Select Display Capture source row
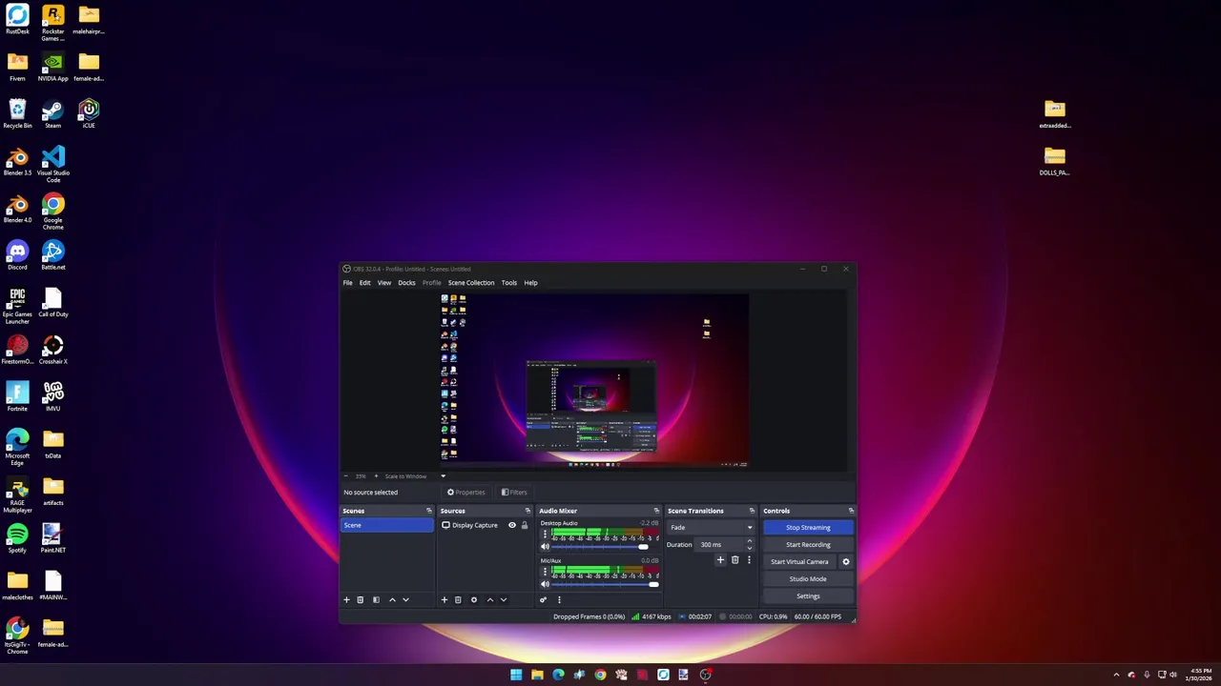The height and width of the screenshot is (686, 1221). tap(484, 526)
